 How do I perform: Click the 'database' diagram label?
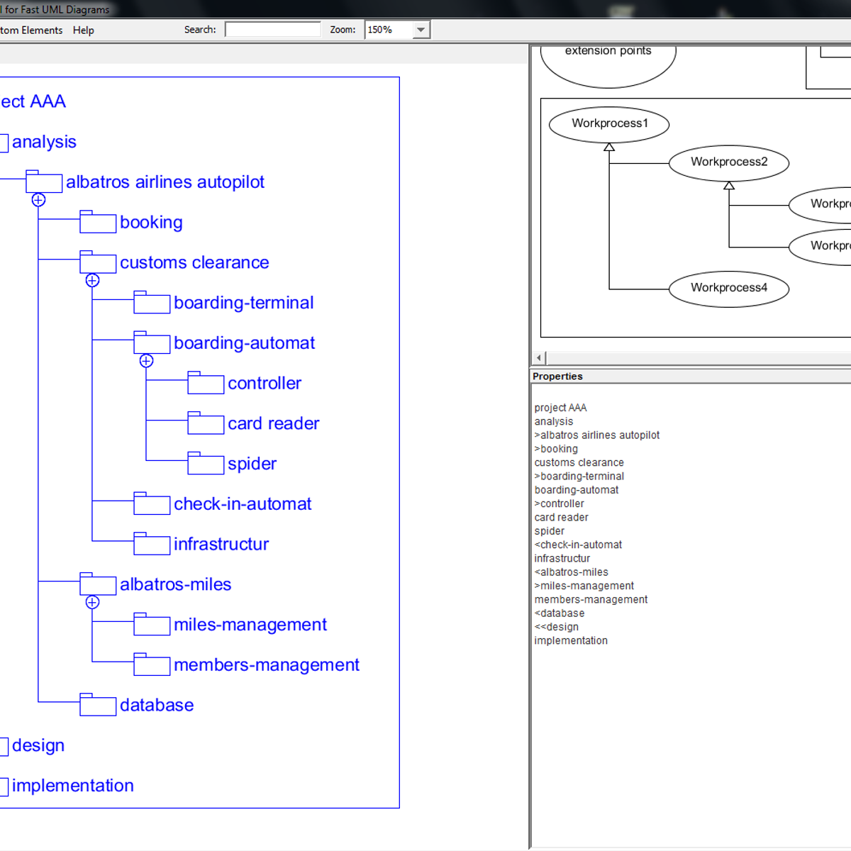(157, 705)
